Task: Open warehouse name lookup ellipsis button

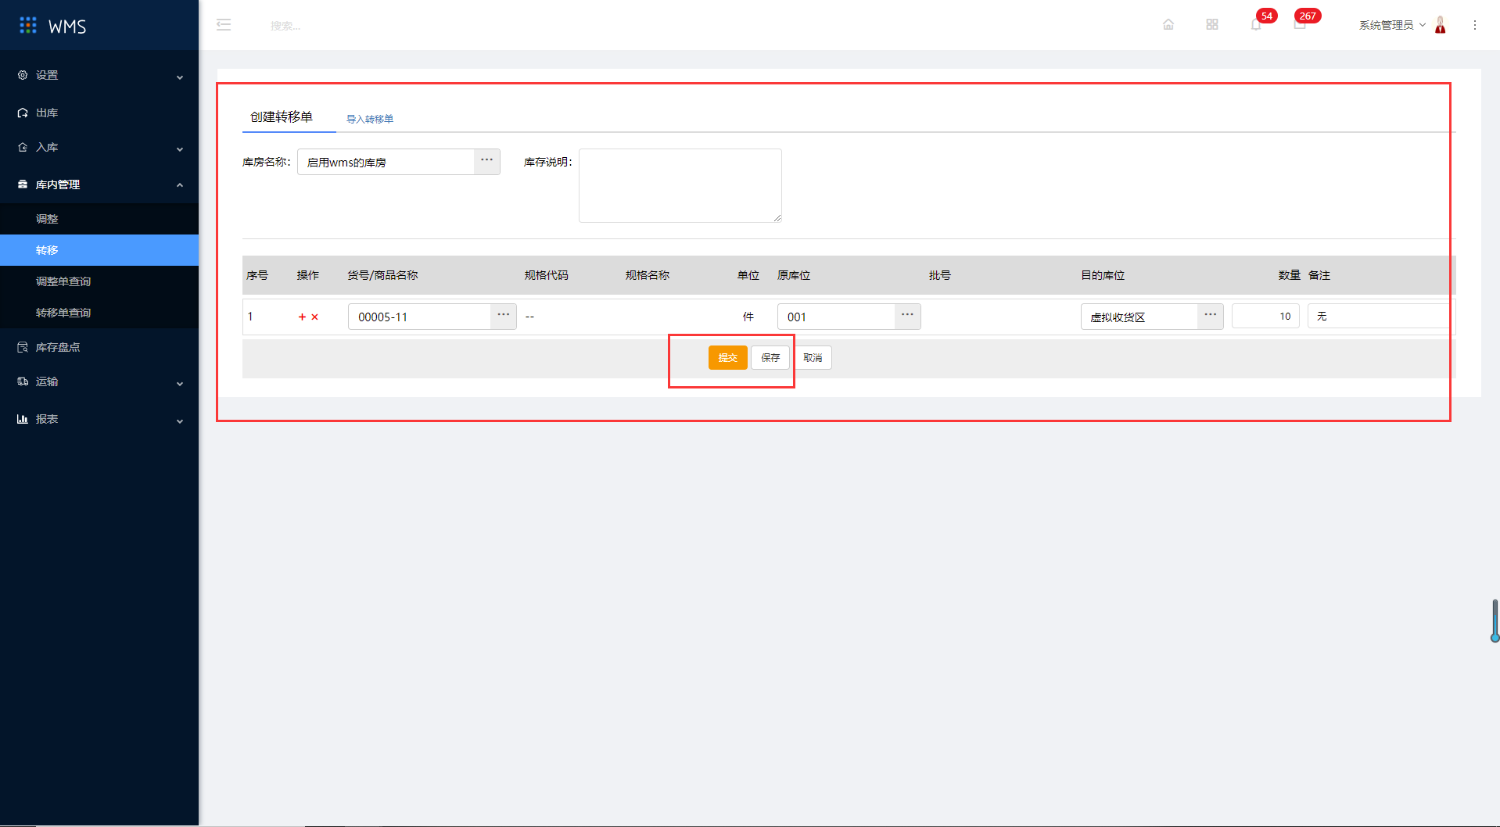Action: 486,162
